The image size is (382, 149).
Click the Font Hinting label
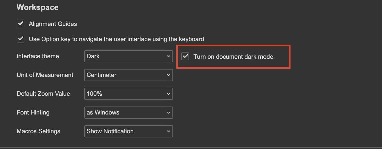(x=33, y=113)
